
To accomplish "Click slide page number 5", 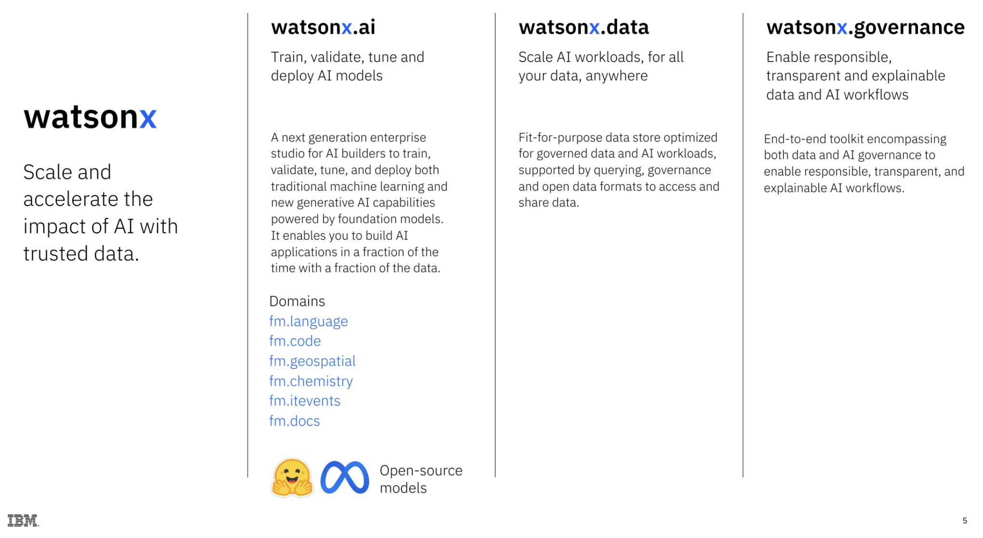I will click(965, 521).
